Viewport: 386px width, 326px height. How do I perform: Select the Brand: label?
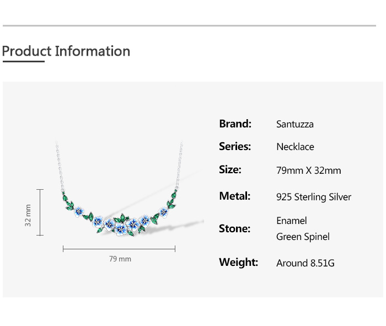pos(235,124)
